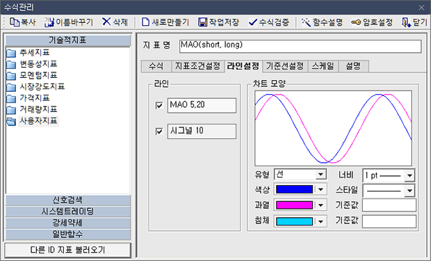Click the 복사 copy icon in toolbar
Screen dimensions: 431x261
14,22
